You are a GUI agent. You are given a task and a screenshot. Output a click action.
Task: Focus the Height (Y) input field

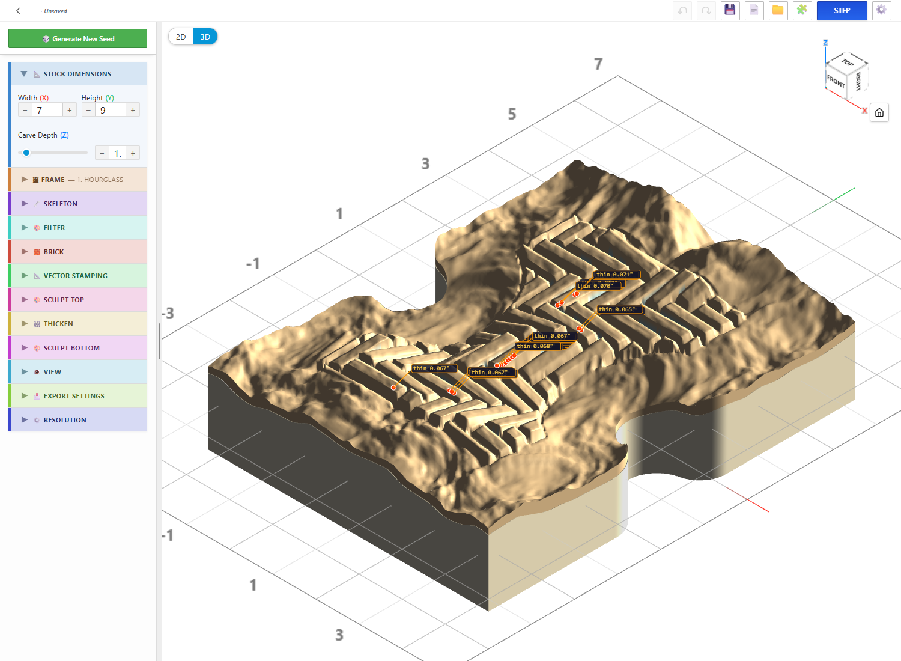pyautogui.click(x=111, y=110)
